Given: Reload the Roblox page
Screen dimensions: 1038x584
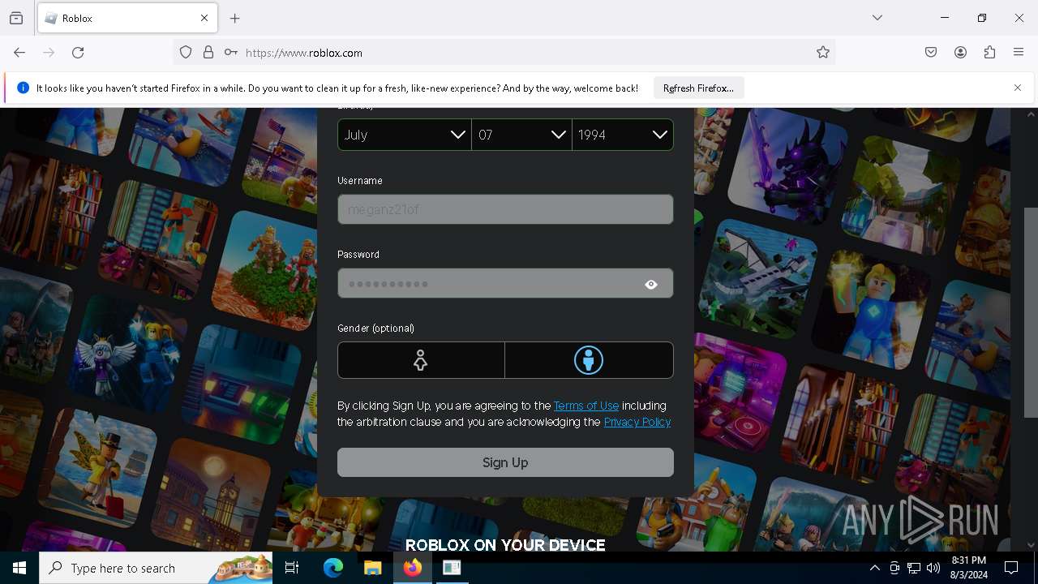Looking at the screenshot, I should 78,53.
